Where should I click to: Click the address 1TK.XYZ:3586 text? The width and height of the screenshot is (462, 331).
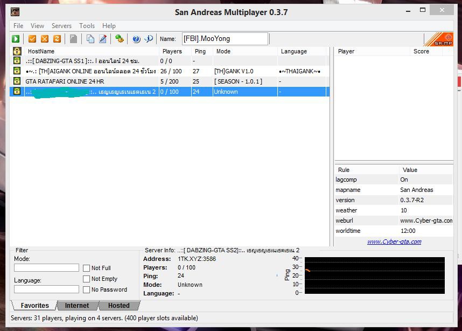(197, 259)
